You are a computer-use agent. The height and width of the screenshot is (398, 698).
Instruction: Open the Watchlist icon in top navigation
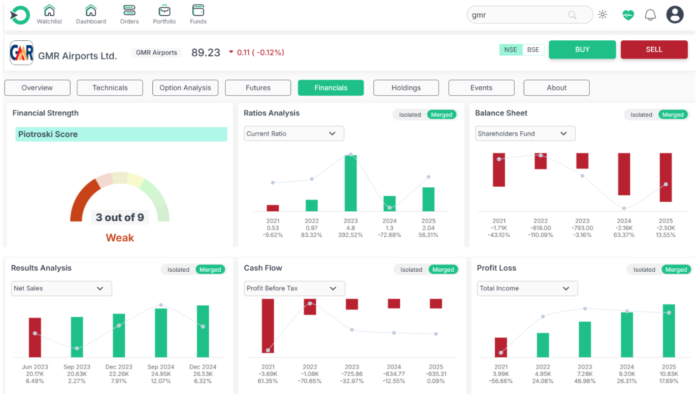coord(49,11)
